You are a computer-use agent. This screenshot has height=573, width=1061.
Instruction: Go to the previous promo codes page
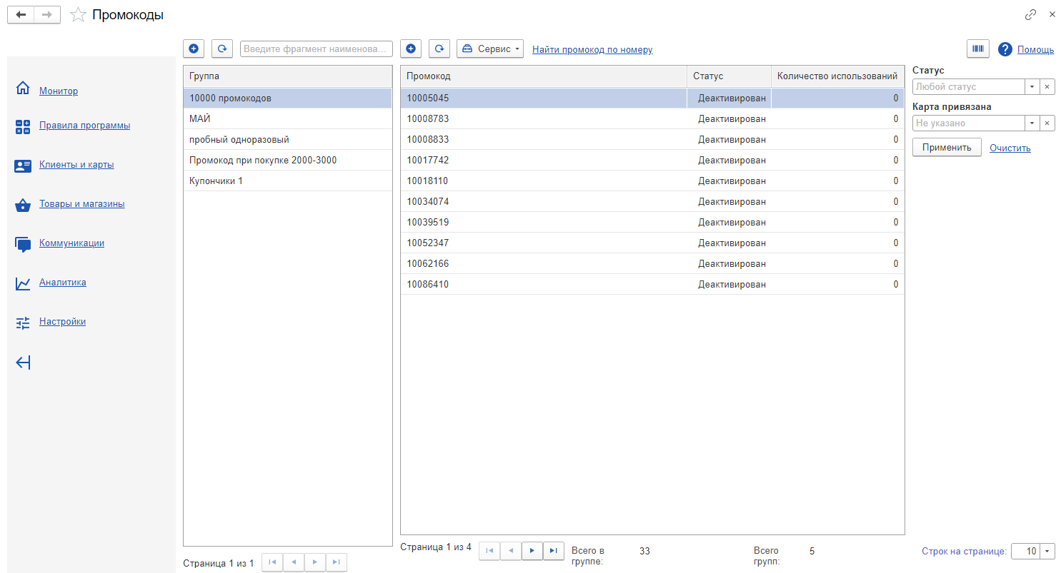point(511,551)
